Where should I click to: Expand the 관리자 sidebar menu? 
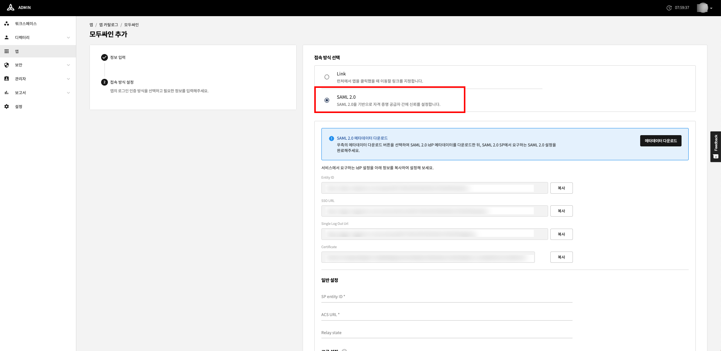point(68,79)
